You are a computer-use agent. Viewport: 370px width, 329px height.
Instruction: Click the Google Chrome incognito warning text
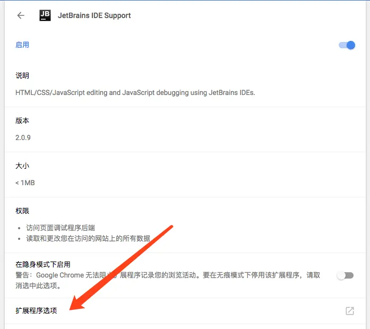pyautogui.click(x=168, y=280)
